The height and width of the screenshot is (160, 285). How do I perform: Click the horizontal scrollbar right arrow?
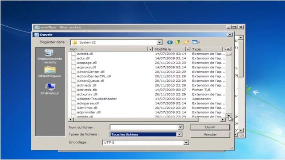pyautogui.click(x=223, y=120)
